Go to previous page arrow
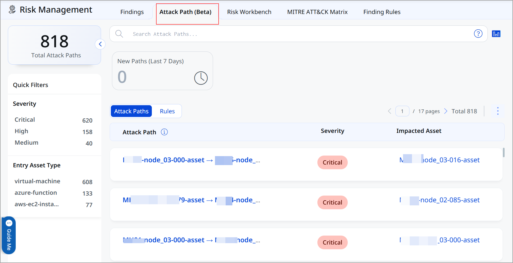The width and height of the screenshot is (513, 263). coord(390,111)
